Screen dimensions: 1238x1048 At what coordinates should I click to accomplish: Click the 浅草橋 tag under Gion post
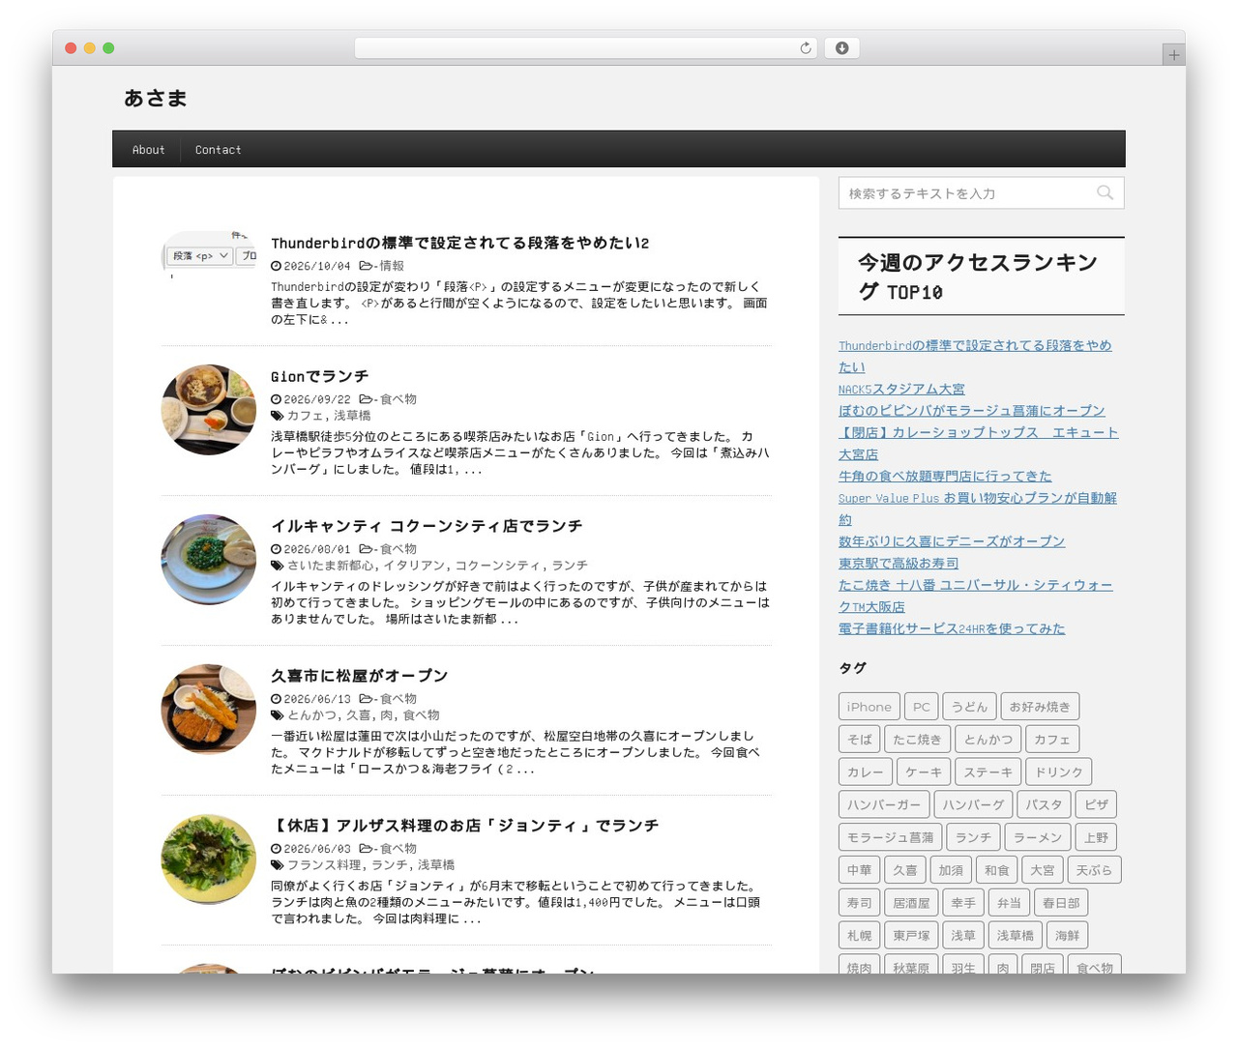tap(352, 416)
